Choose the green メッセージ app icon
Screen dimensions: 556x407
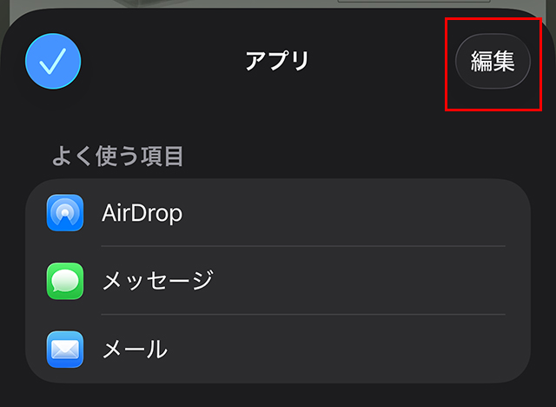click(x=65, y=281)
